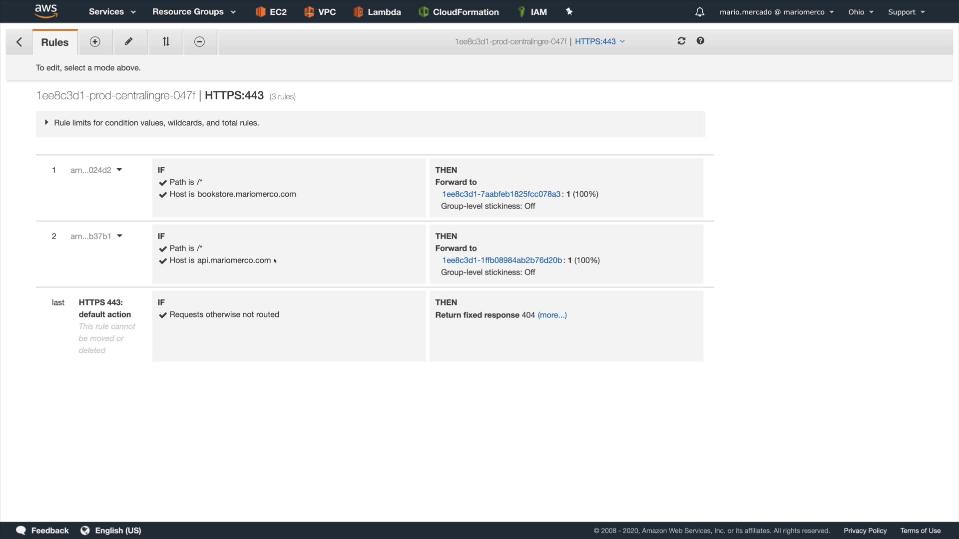Expand the rule limits disclosure triangle
This screenshot has height=539, width=959.
46,122
